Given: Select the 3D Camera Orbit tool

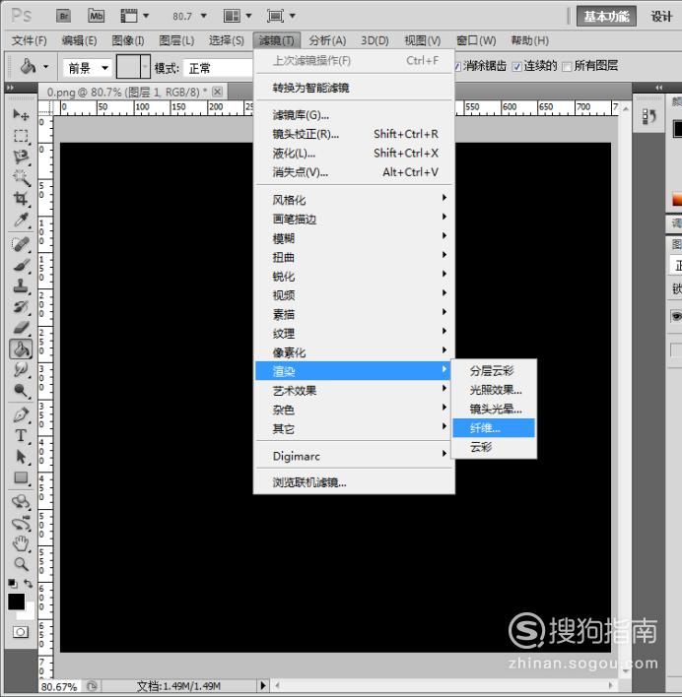Looking at the screenshot, I should click(x=21, y=523).
